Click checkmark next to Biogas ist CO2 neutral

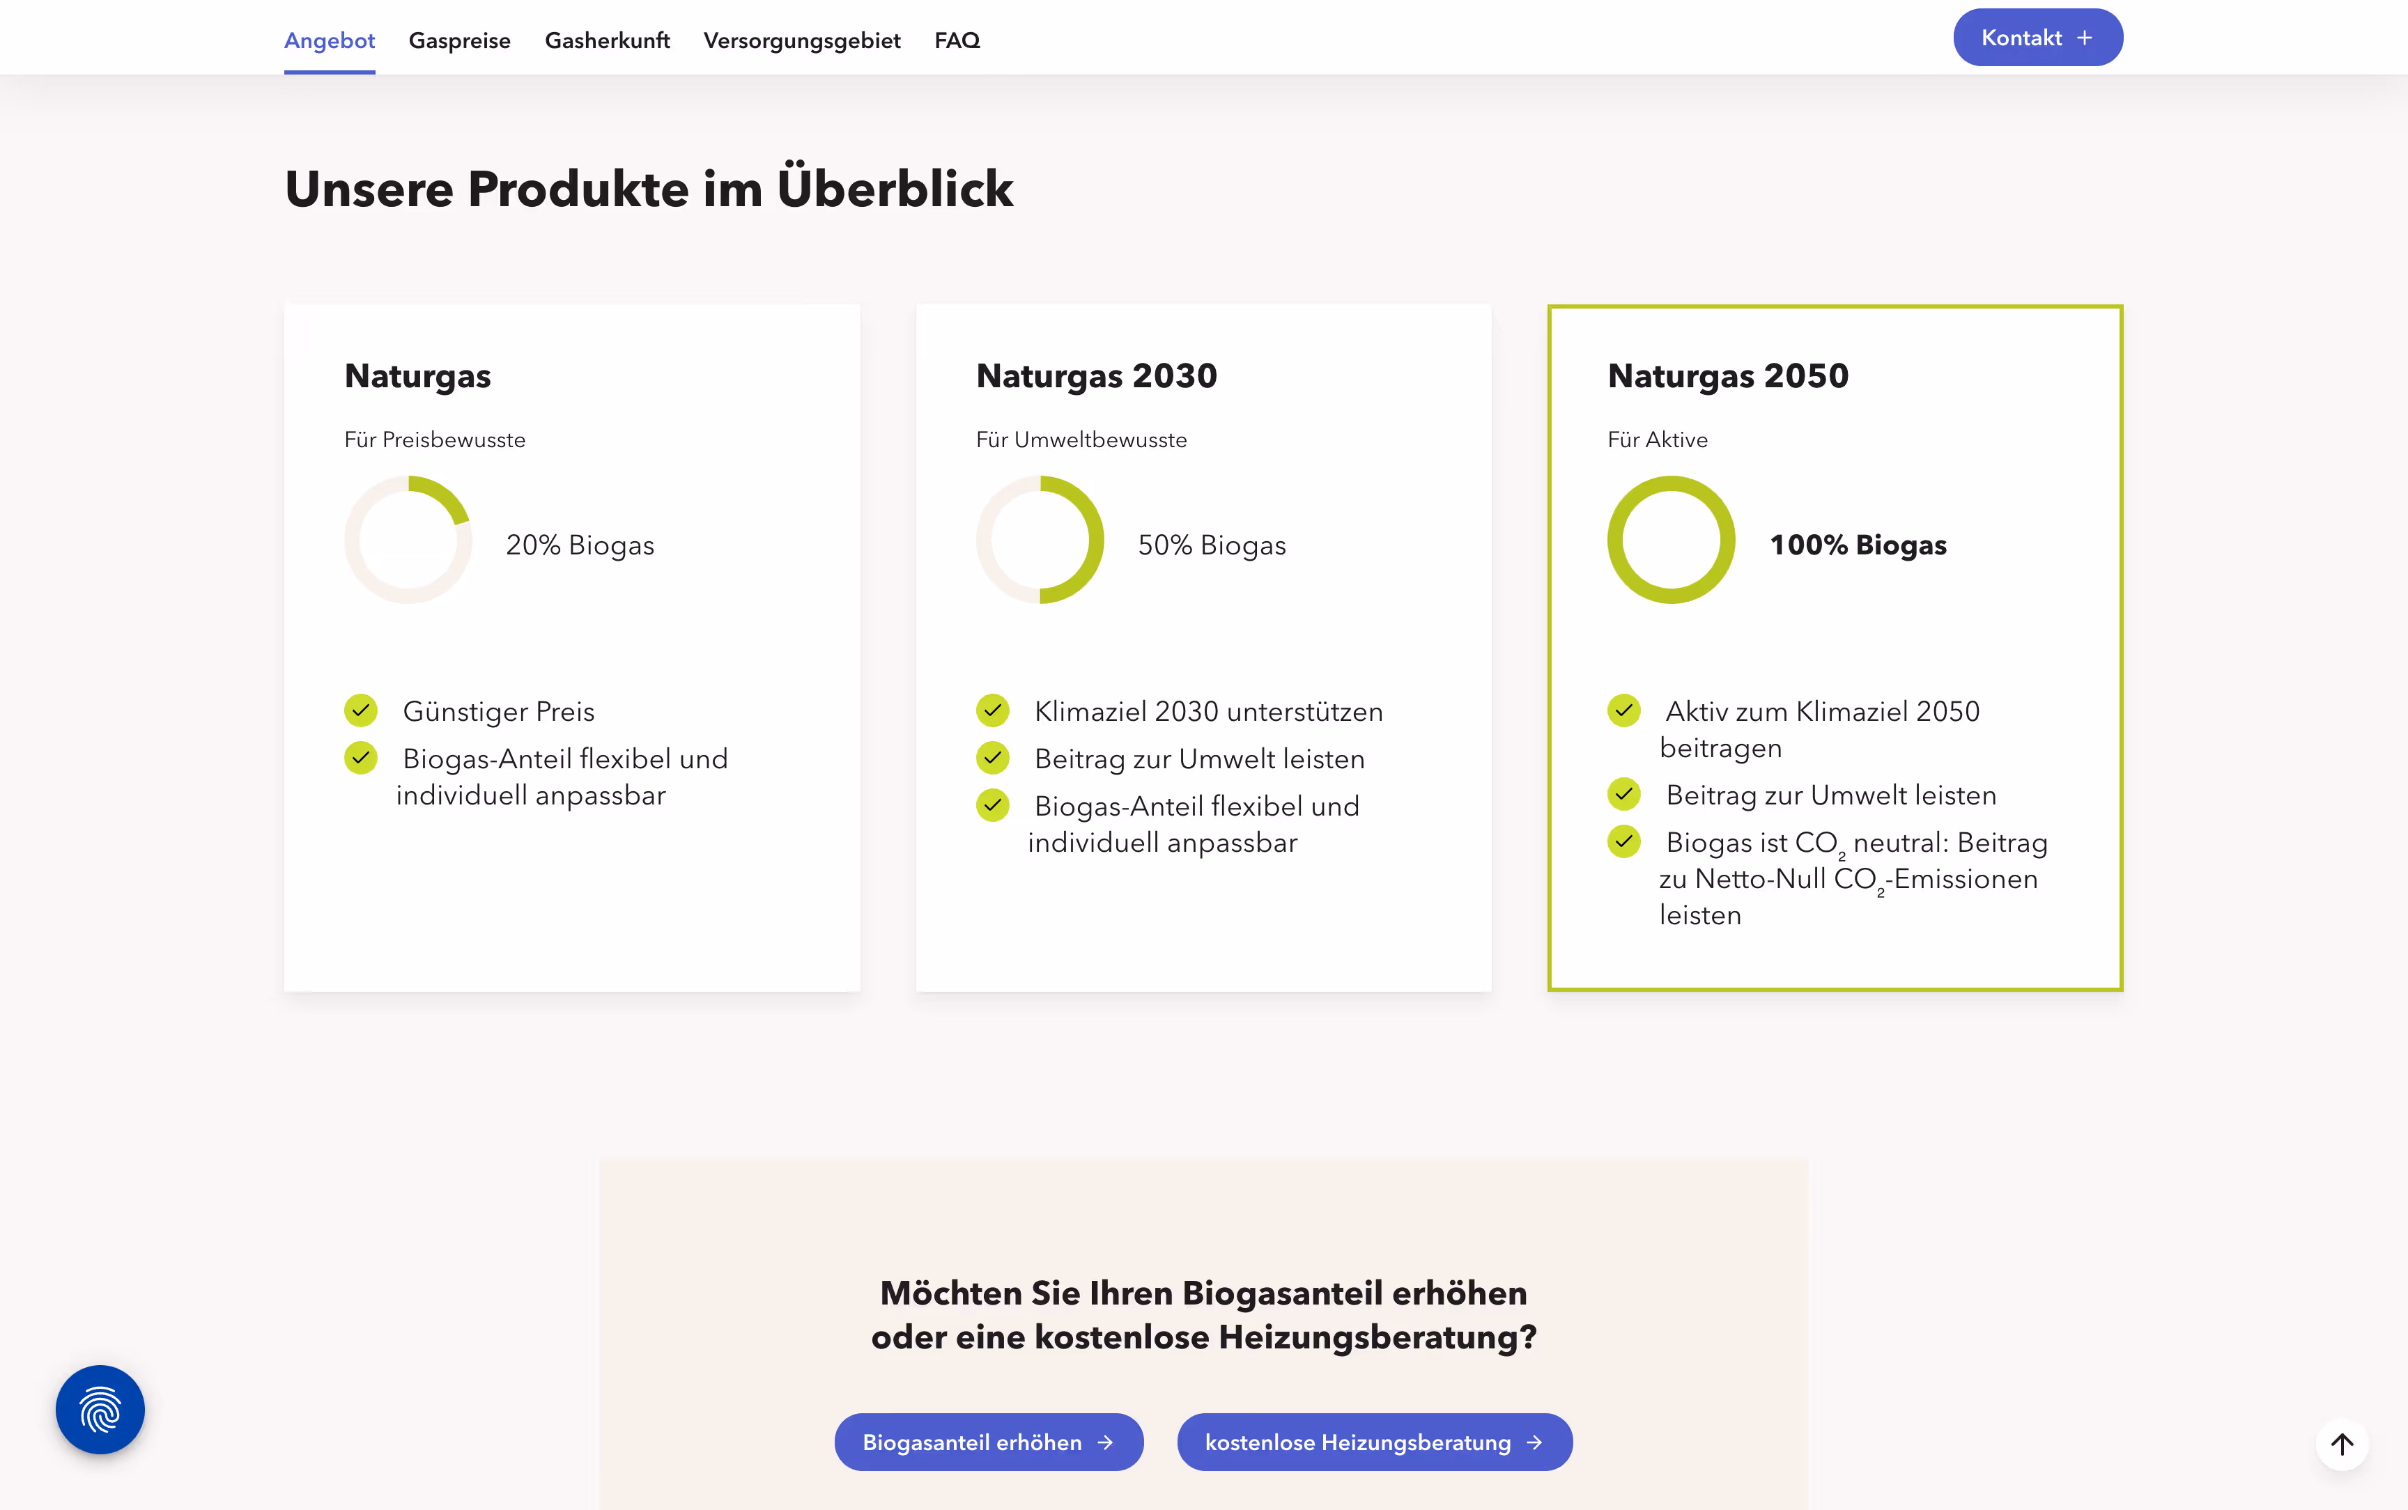(1624, 842)
